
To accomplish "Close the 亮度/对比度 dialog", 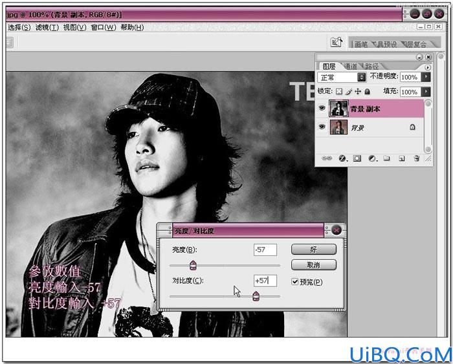I will (336, 230).
